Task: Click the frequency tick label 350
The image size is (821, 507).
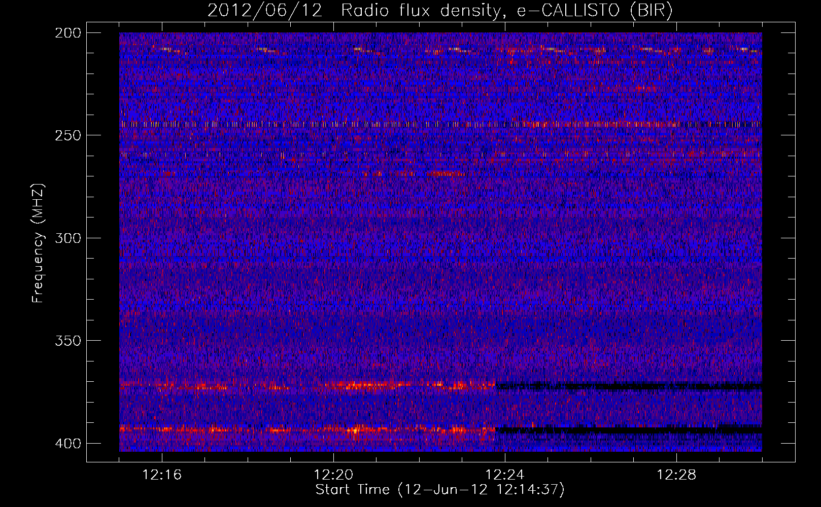Action: click(x=68, y=341)
